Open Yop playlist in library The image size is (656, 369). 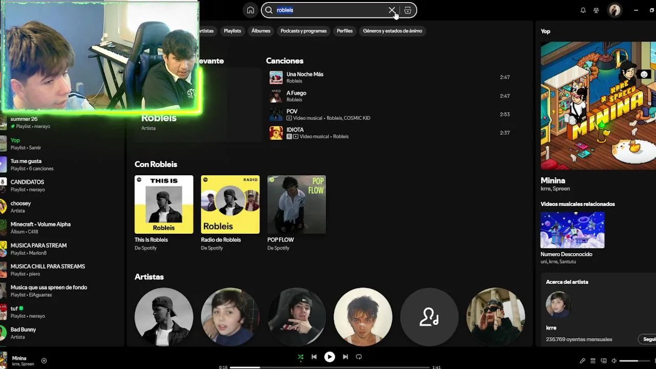pyautogui.click(x=61, y=143)
